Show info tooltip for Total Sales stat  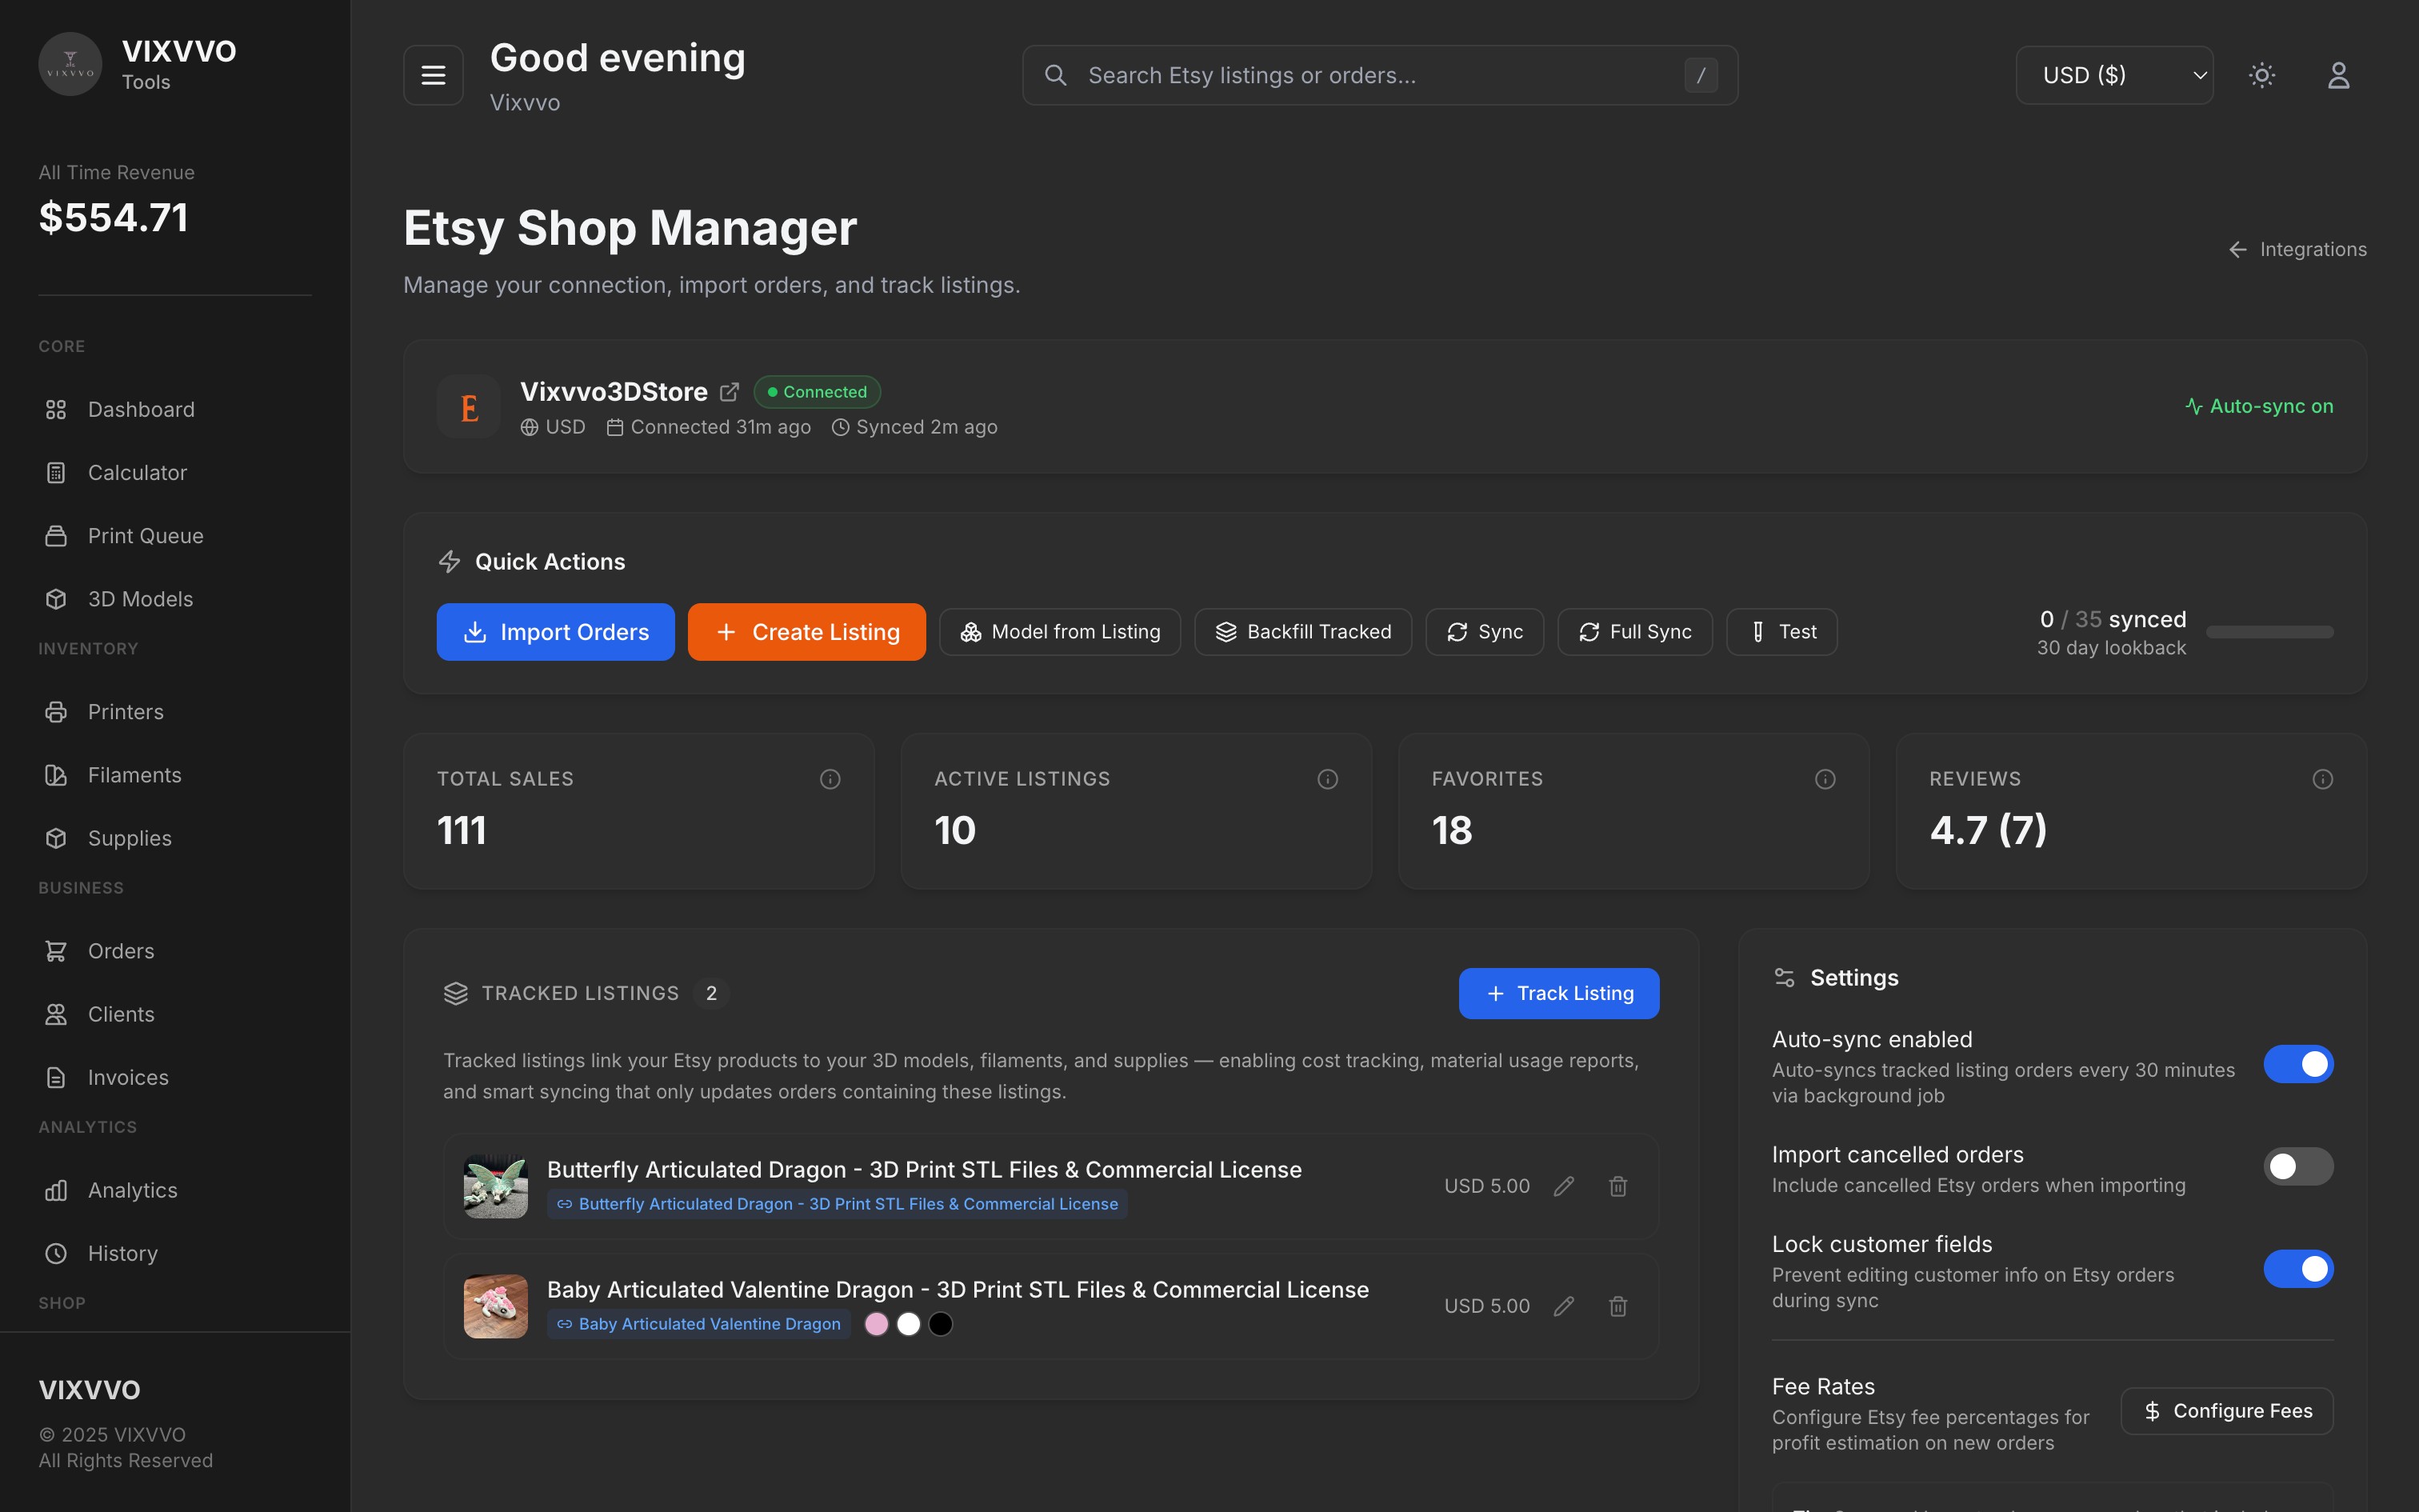(x=830, y=779)
